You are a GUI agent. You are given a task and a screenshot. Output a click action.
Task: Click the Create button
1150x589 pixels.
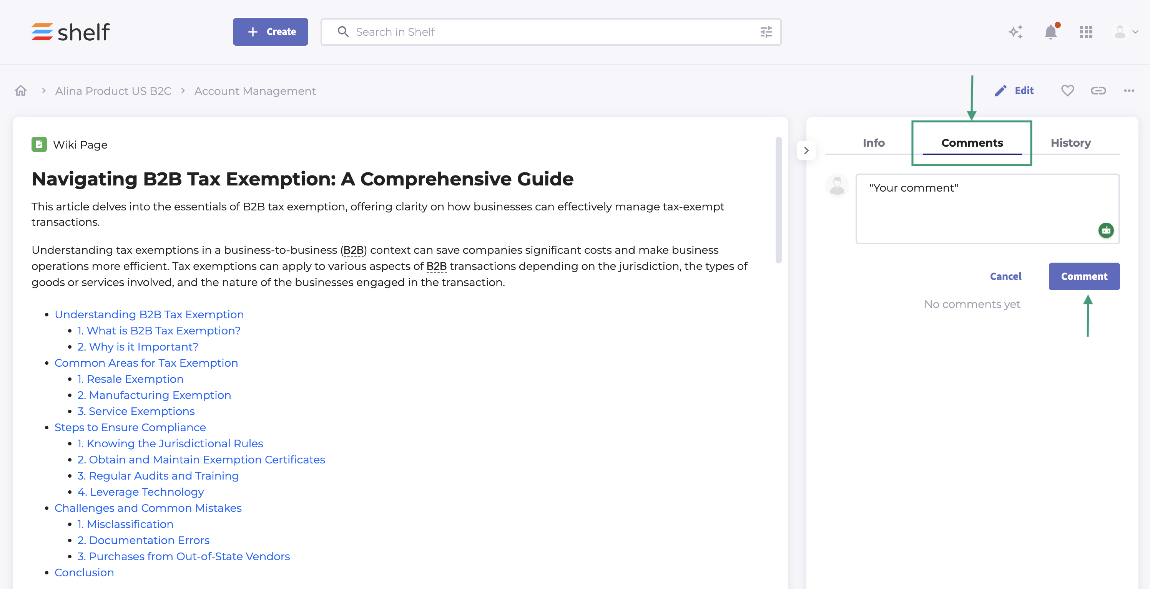[270, 31]
